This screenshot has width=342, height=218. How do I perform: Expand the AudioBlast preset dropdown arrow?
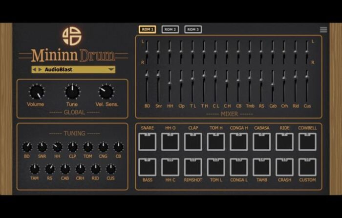[x=111, y=70]
